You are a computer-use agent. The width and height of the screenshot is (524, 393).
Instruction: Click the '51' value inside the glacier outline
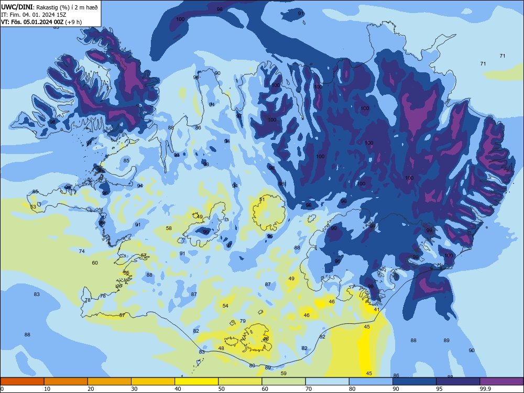point(262,200)
